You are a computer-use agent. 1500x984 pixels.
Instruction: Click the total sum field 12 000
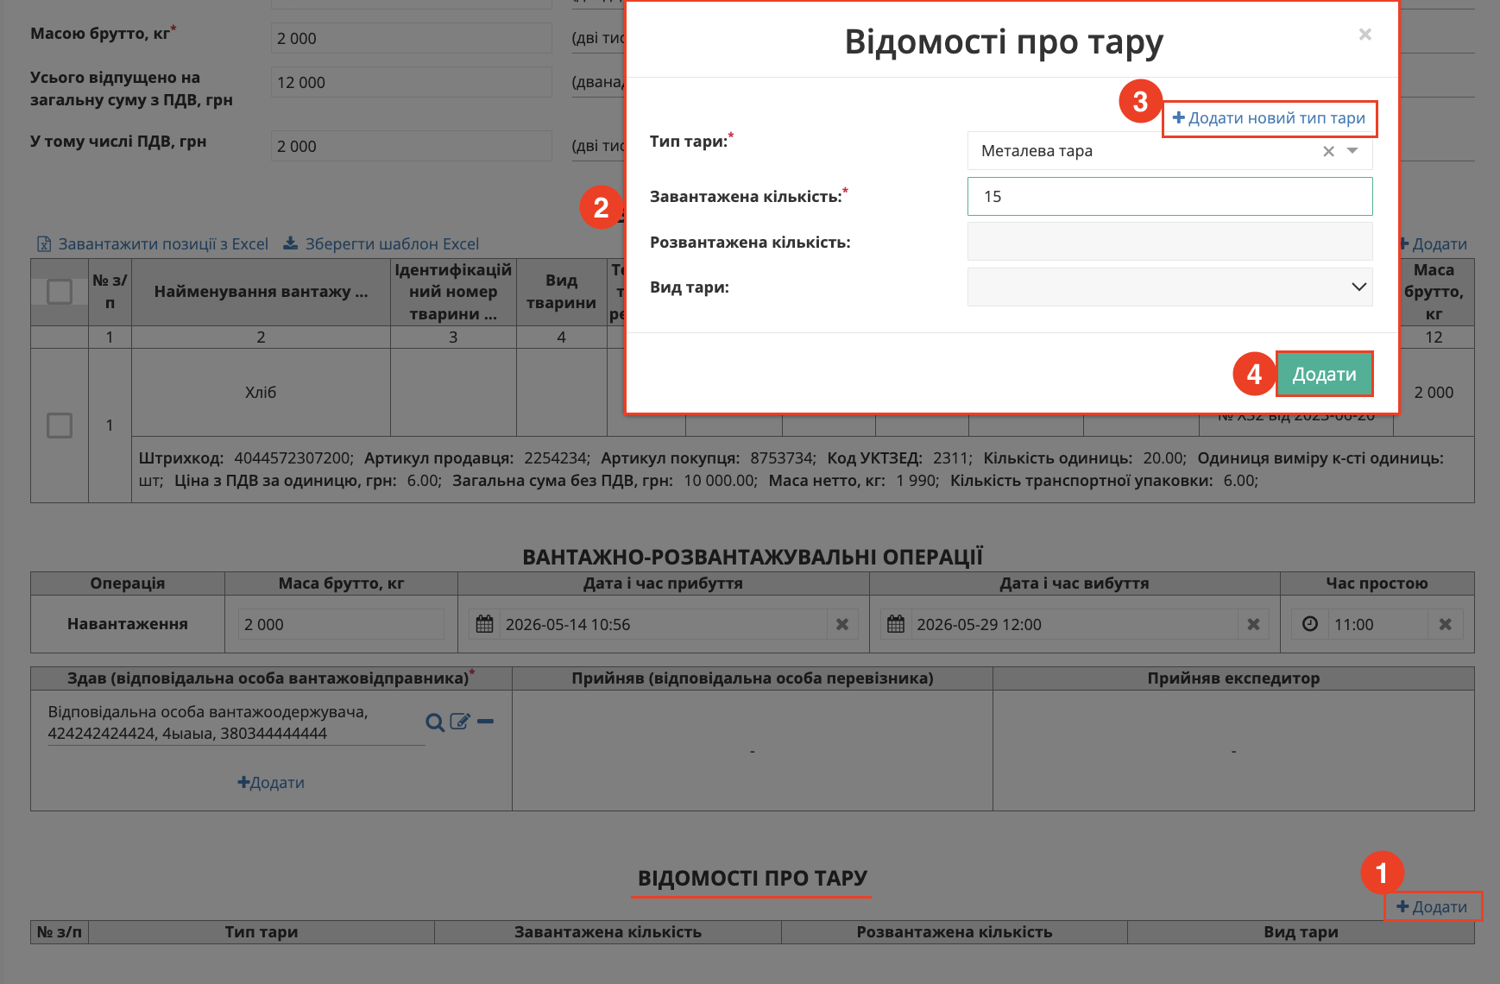tap(412, 83)
